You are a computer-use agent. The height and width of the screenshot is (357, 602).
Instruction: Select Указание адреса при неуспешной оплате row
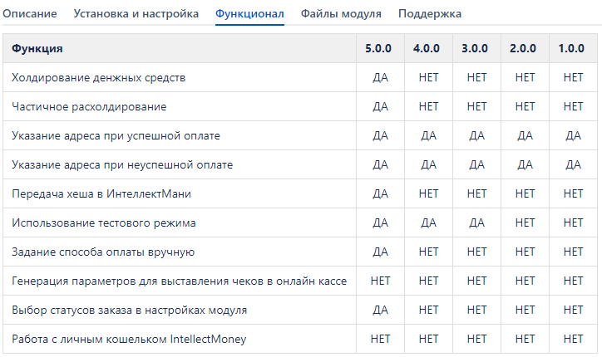tap(122, 165)
